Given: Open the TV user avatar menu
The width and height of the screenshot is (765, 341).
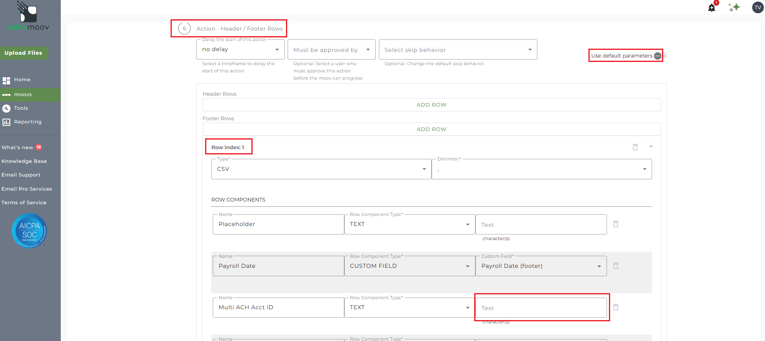Looking at the screenshot, I should click(758, 7).
